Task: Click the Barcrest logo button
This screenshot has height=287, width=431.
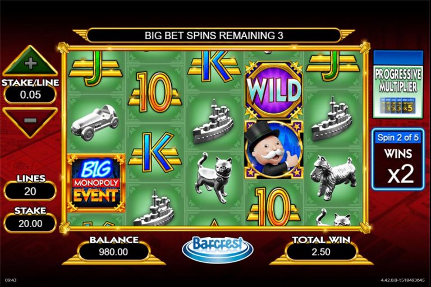Action: tap(217, 249)
